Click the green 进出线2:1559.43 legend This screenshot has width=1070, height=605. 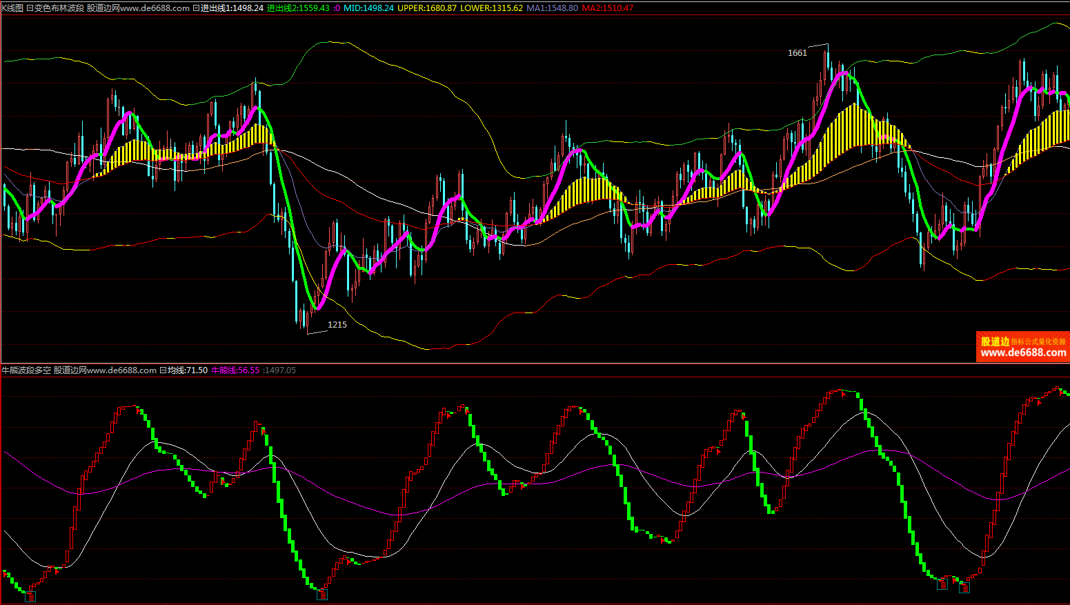(298, 8)
